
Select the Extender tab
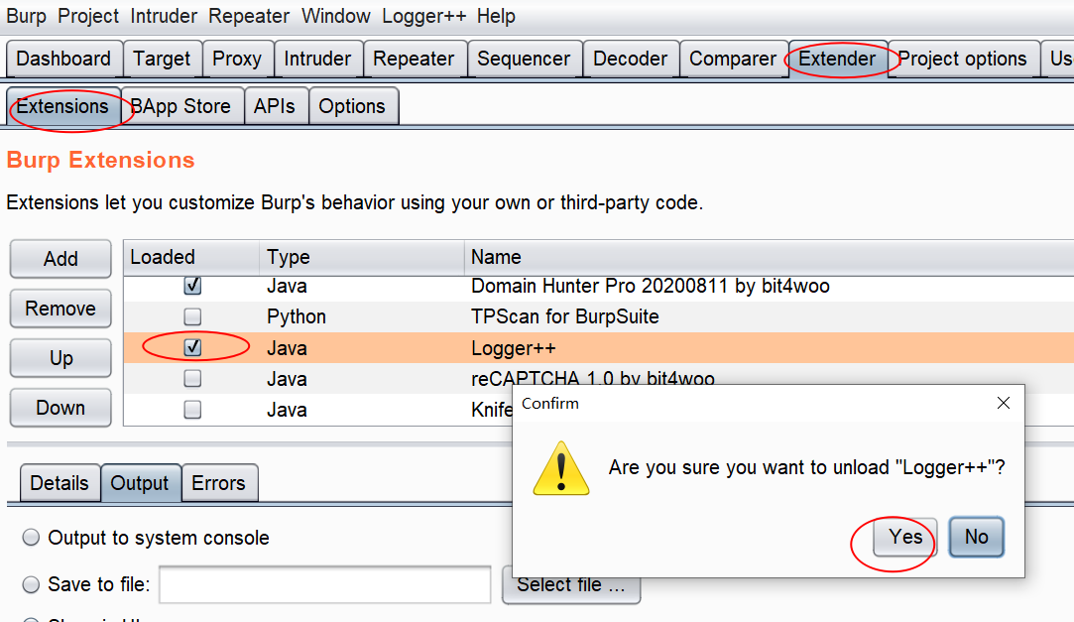[x=837, y=59]
